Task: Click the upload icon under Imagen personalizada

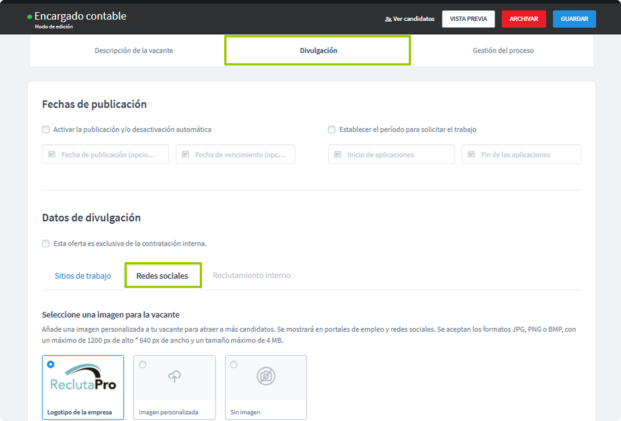Action: 174,376
